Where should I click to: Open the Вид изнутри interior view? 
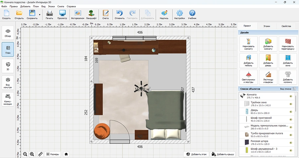click(x=8, y=83)
